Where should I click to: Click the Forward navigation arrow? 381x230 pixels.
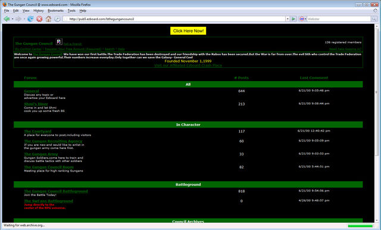(x=18, y=18)
